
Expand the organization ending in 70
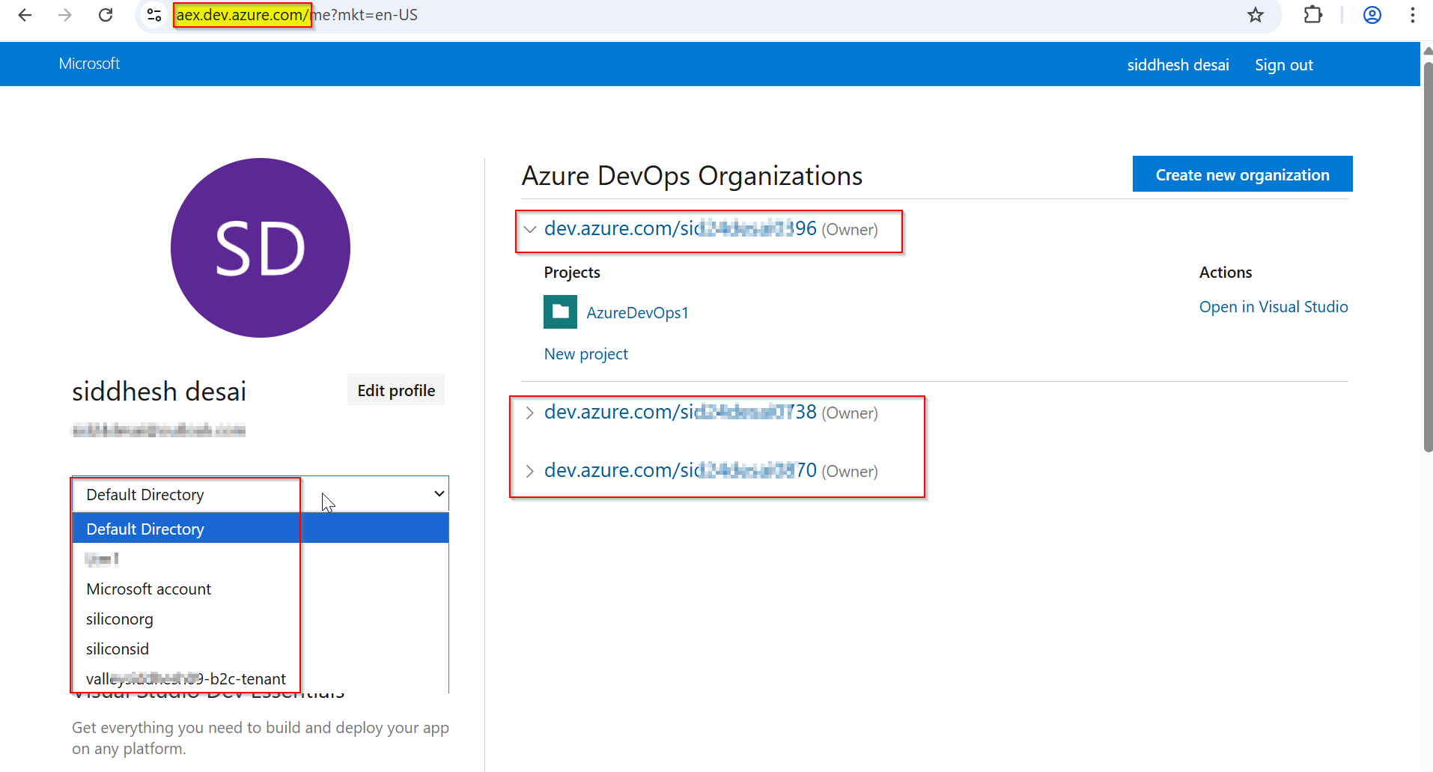pyautogui.click(x=530, y=471)
